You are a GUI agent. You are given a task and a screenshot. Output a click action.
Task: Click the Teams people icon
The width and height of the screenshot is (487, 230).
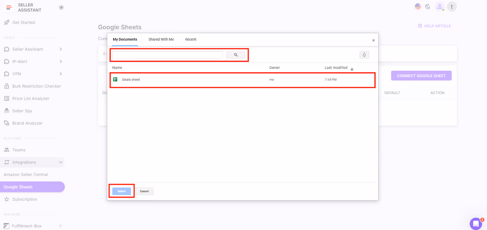[x=7, y=150]
